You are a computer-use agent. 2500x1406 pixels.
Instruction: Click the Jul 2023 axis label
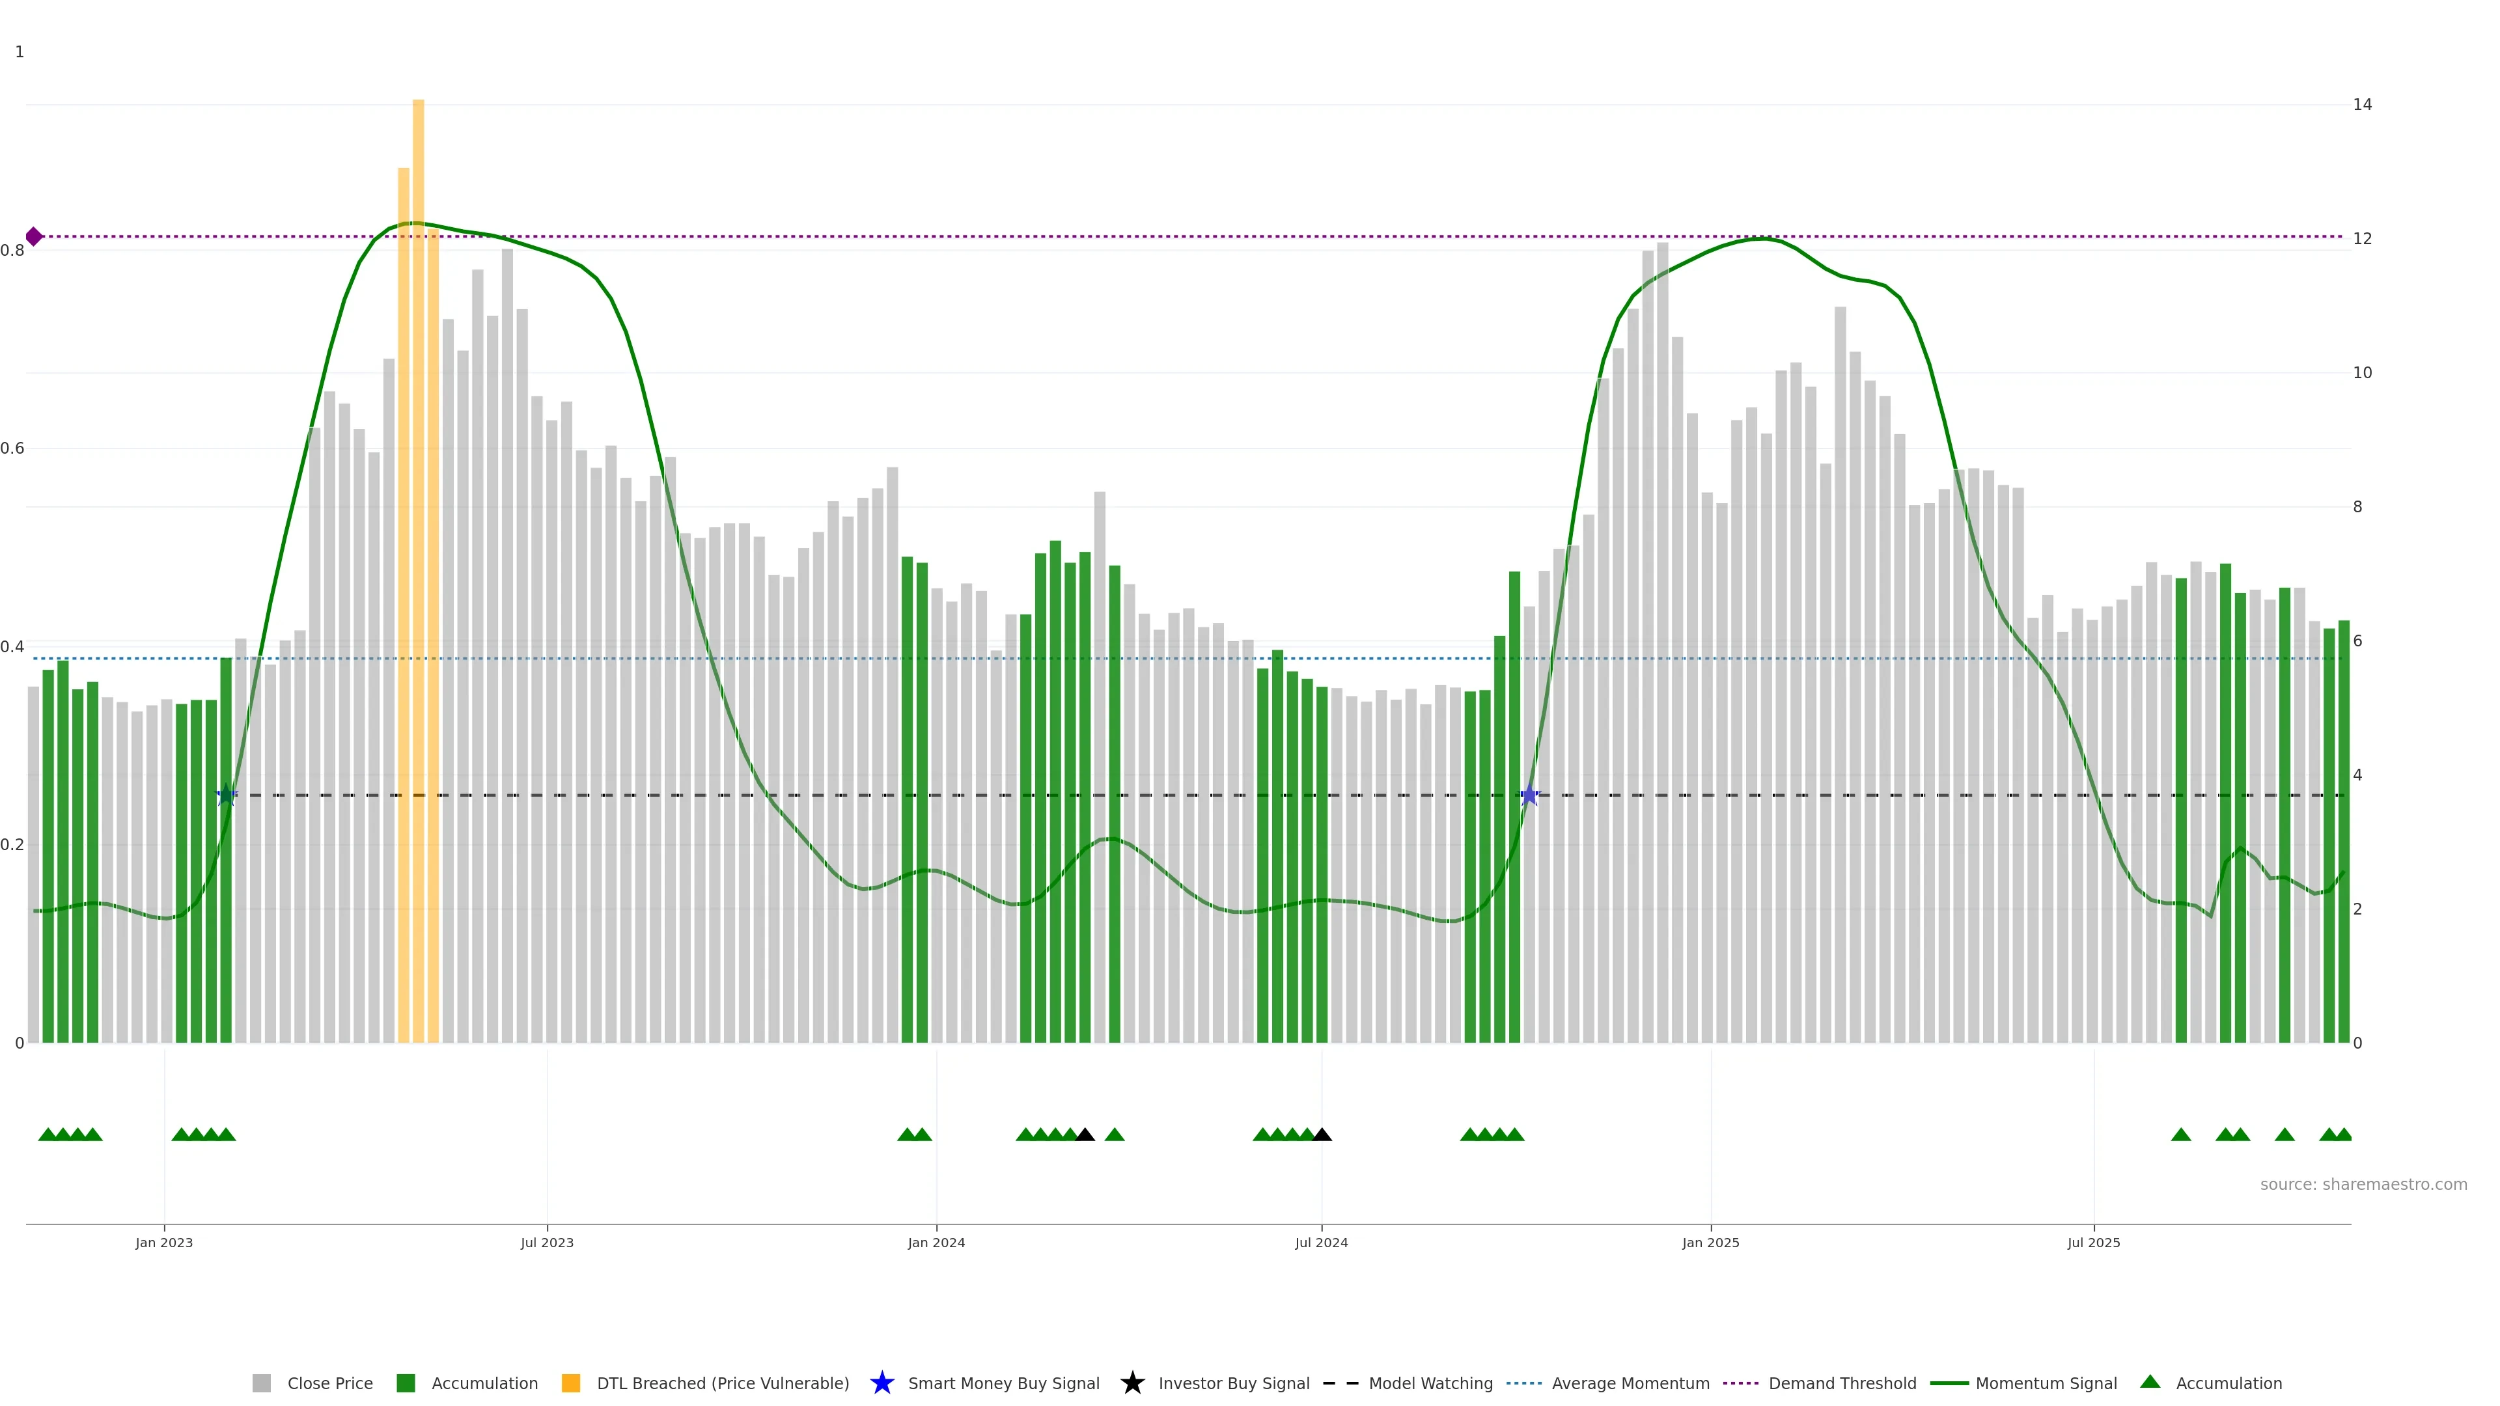546,1242
